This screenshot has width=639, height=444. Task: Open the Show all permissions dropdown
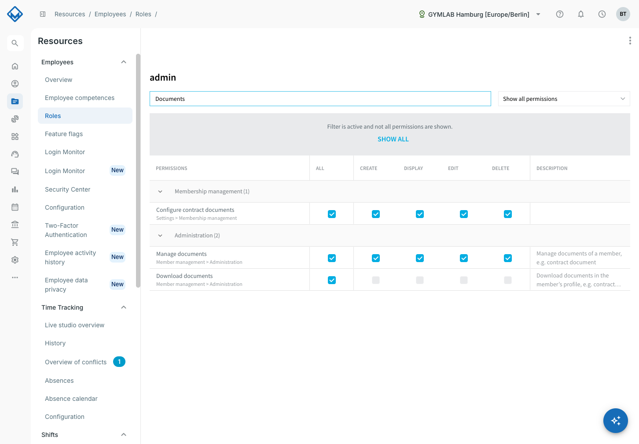[564, 99]
